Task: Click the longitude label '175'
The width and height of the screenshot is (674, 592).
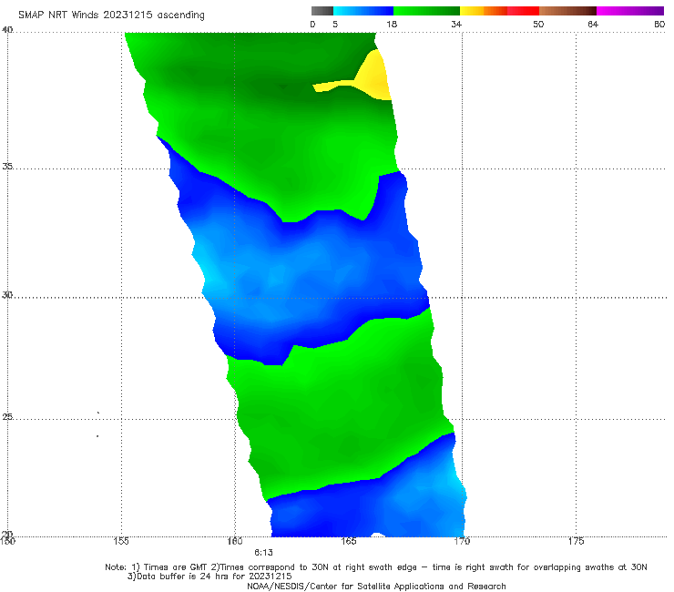Action: (x=576, y=541)
